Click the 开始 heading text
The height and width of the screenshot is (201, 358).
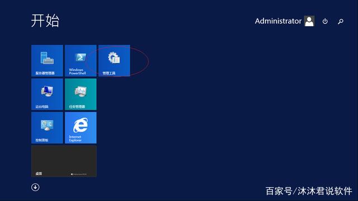click(45, 21)
